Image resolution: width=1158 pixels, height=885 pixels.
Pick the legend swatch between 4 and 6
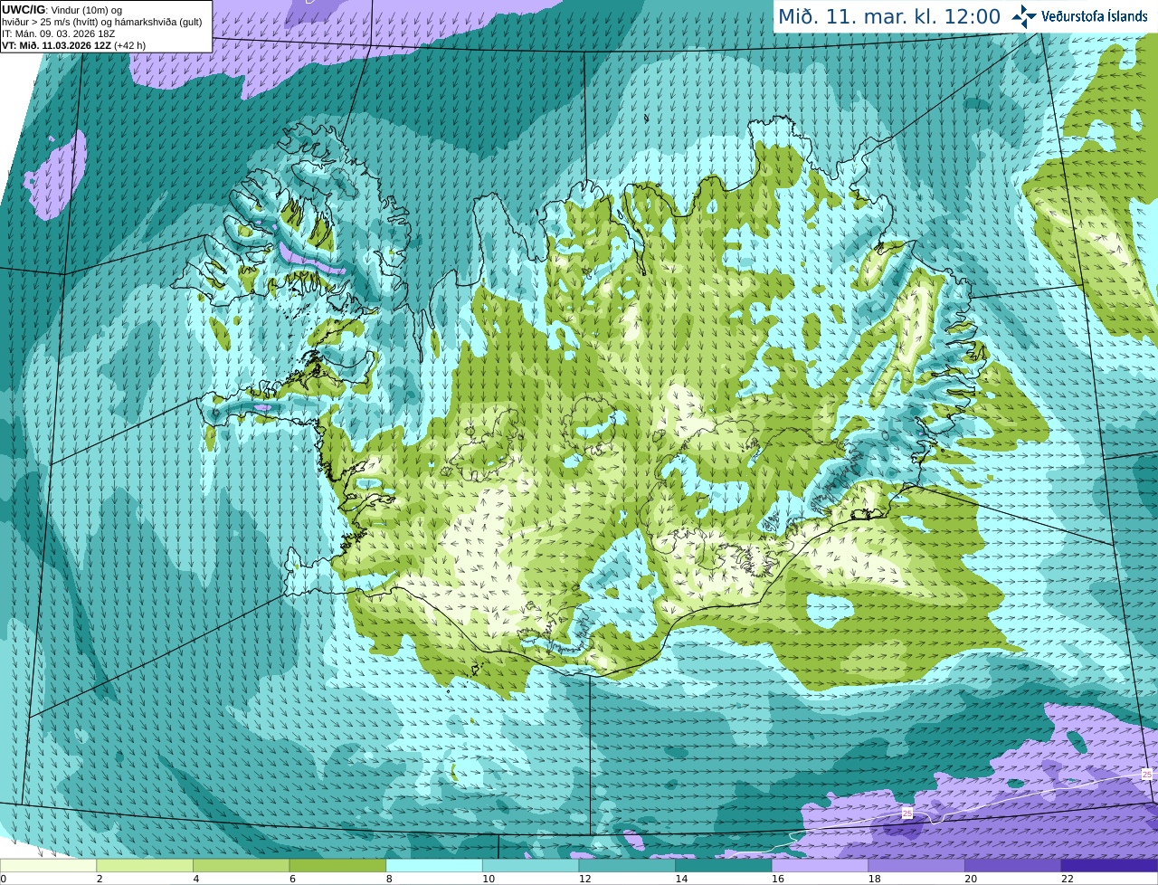[241, 865]
